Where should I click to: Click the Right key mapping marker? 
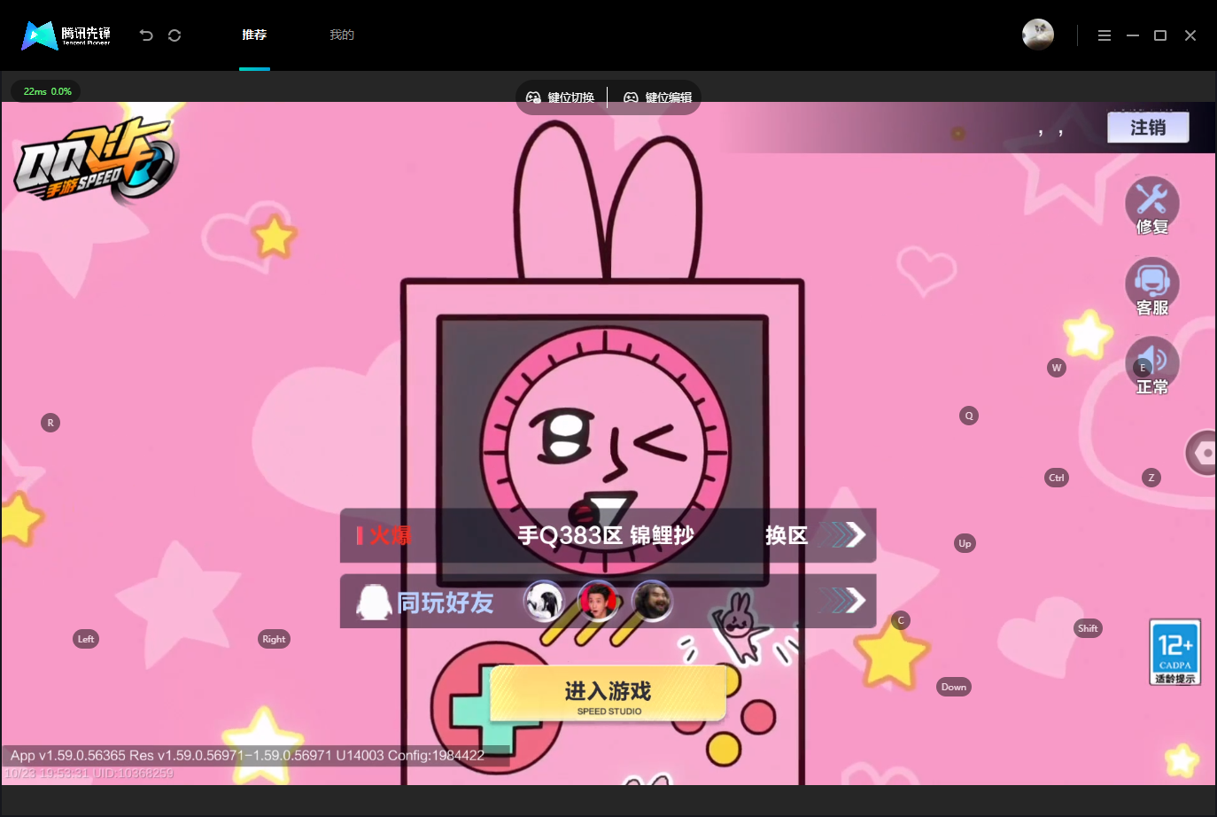coord(274,639)
